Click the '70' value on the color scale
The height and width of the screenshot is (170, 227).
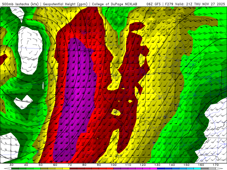point(70,165)
